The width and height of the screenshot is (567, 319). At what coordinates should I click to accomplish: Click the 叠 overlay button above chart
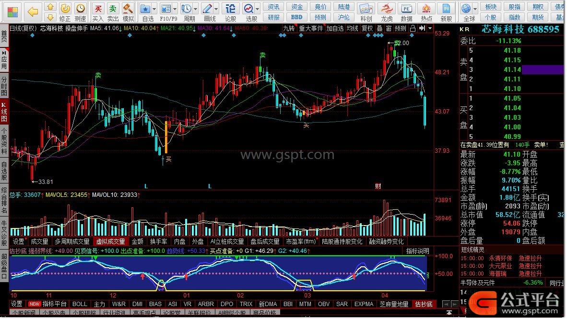pyautogui.click(x=379, y=28)
